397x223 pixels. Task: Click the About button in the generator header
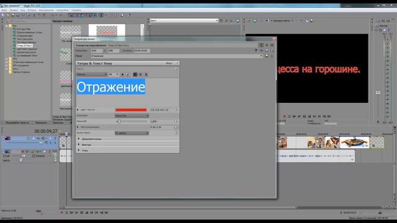coord(169,63)
